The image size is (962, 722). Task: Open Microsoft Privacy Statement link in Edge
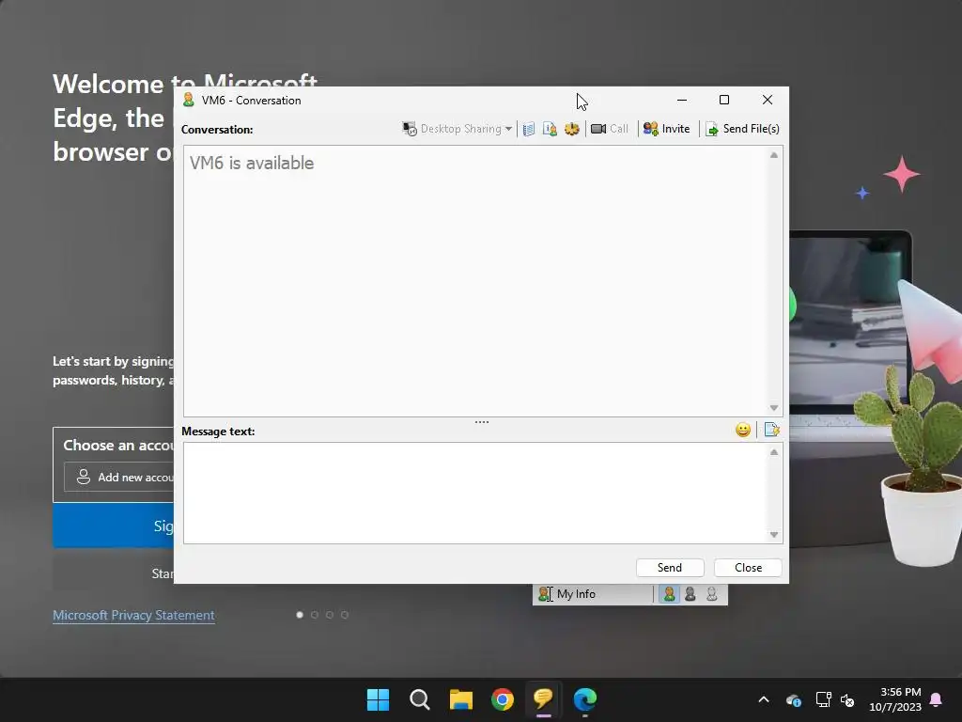(x=133, y=615)
